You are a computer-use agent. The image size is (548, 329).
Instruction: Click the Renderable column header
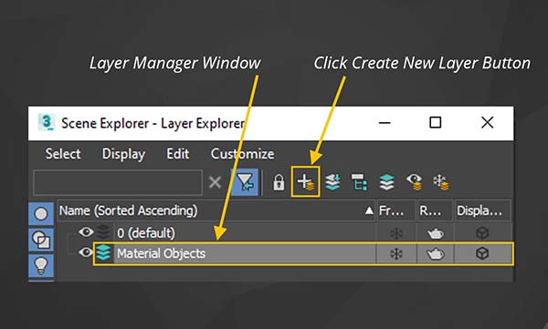point(435,211)
